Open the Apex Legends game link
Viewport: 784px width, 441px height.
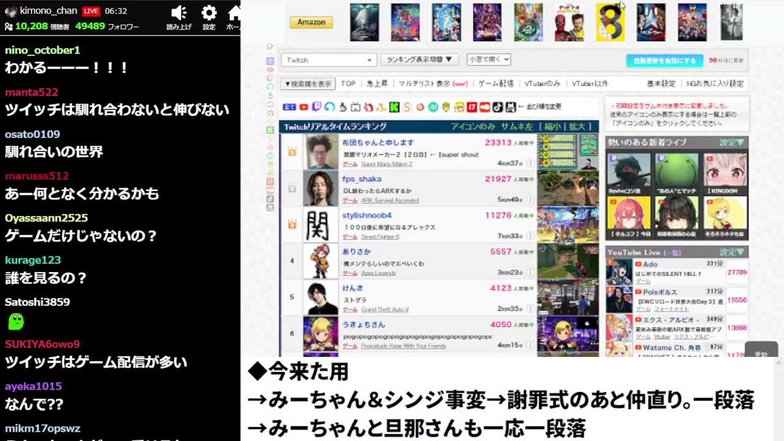pyautogui.click(x=379, y=273)
